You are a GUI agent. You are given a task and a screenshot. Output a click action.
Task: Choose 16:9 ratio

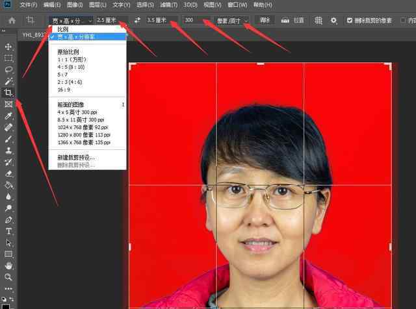tap(87, 90)
